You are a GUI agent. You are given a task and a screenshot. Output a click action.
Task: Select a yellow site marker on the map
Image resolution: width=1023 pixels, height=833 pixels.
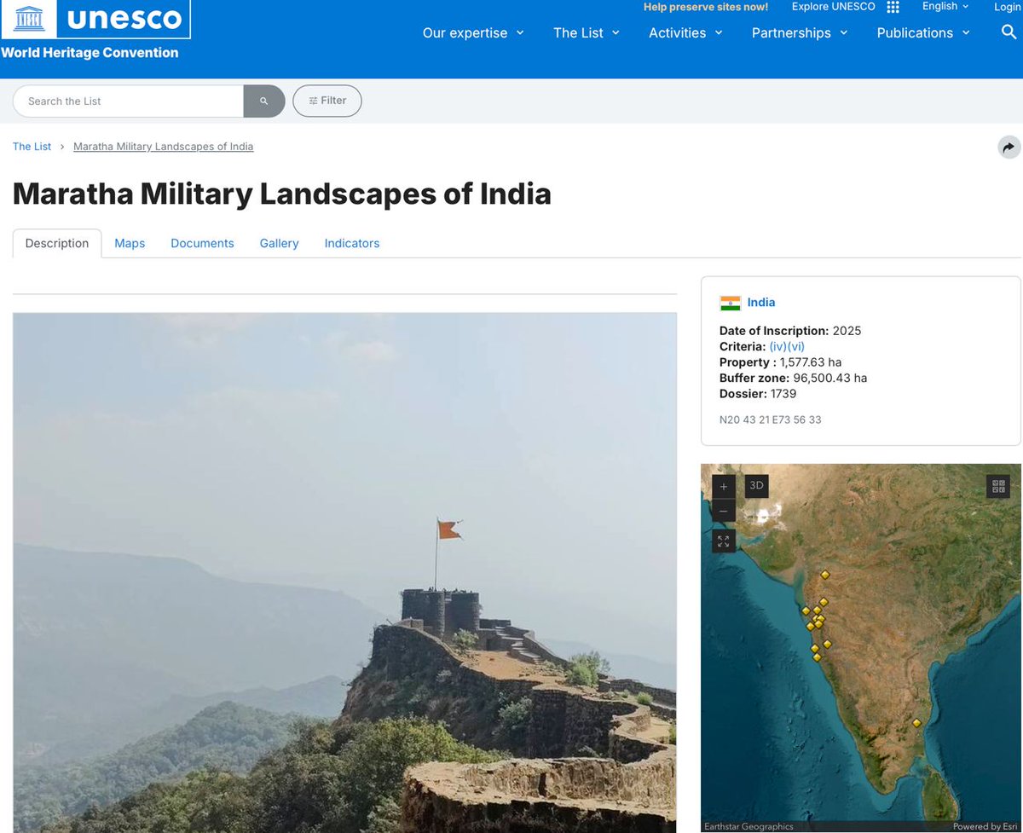click(x=824, y=575)
